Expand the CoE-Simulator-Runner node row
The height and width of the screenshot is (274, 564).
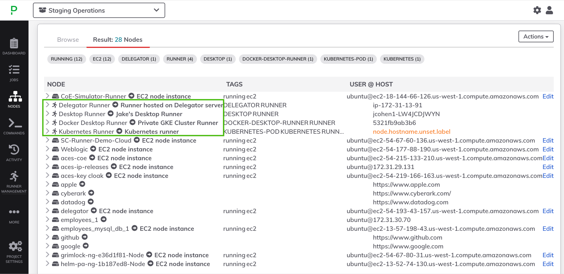[47, 96]
